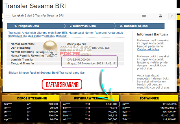Click deposit row ent**** 100,000
180x124 pixels.
tap(31, 112)
